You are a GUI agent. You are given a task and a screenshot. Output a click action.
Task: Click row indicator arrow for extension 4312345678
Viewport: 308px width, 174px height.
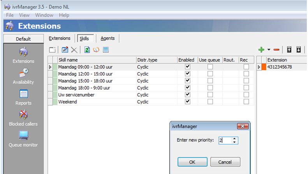tap(259, 67)
